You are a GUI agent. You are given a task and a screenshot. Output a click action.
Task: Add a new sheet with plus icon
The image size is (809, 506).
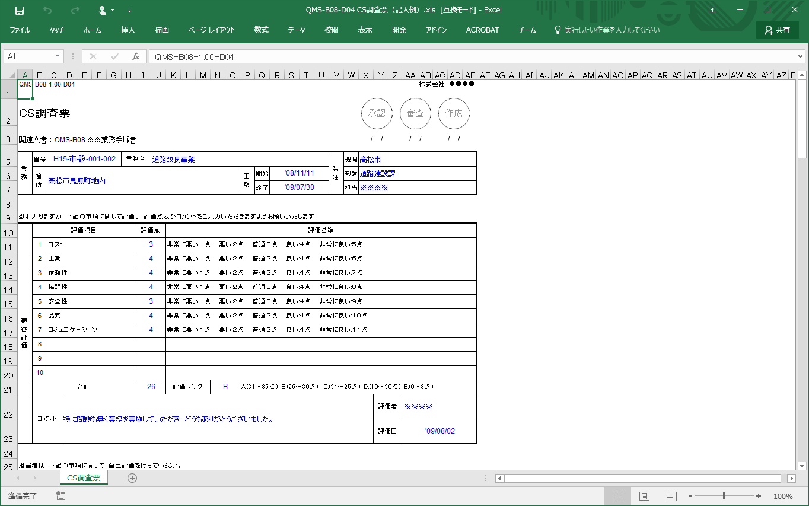coord(132,478)
